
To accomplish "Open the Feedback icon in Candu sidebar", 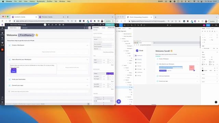I will pos(2,102).
